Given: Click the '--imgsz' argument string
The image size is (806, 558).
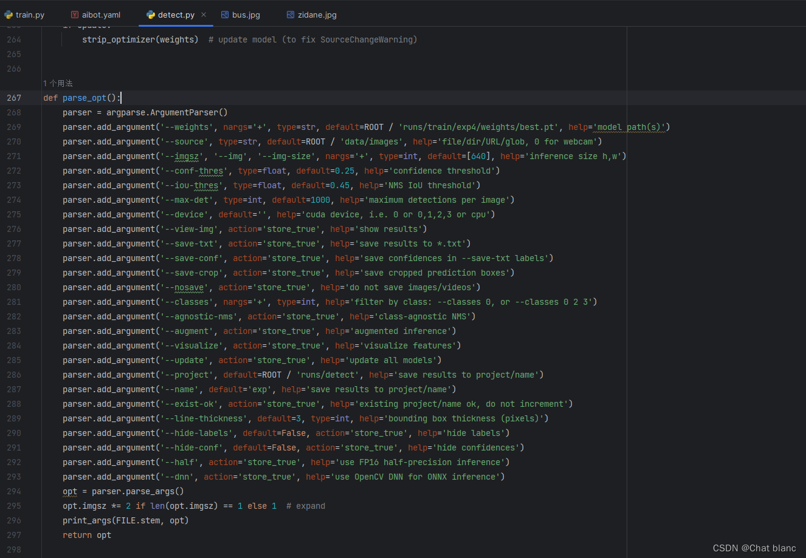Looking at the screenshot, I should (x=182, y=156).
